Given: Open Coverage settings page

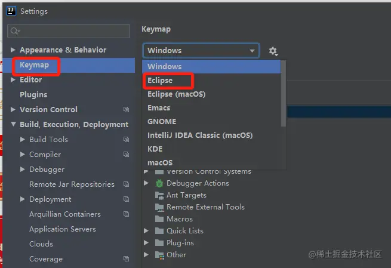Looking at the screenshot, I should [x=46, y=259].
